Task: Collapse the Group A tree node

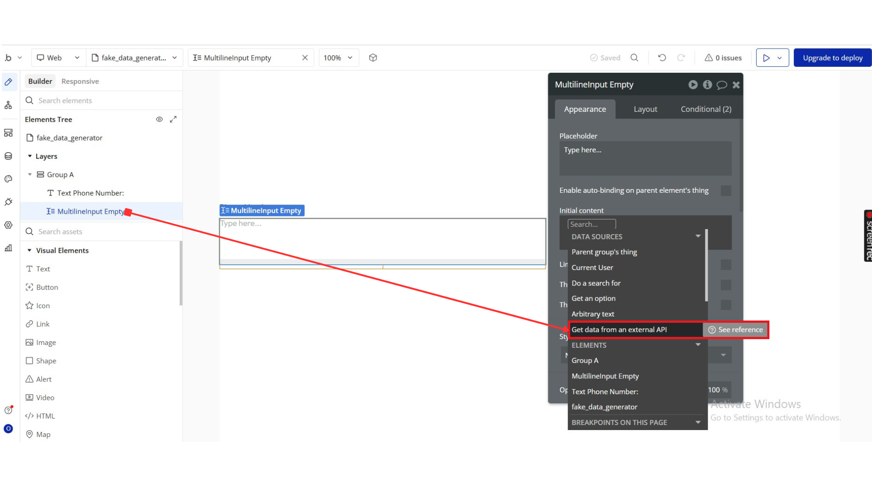Action: point(30,175)
